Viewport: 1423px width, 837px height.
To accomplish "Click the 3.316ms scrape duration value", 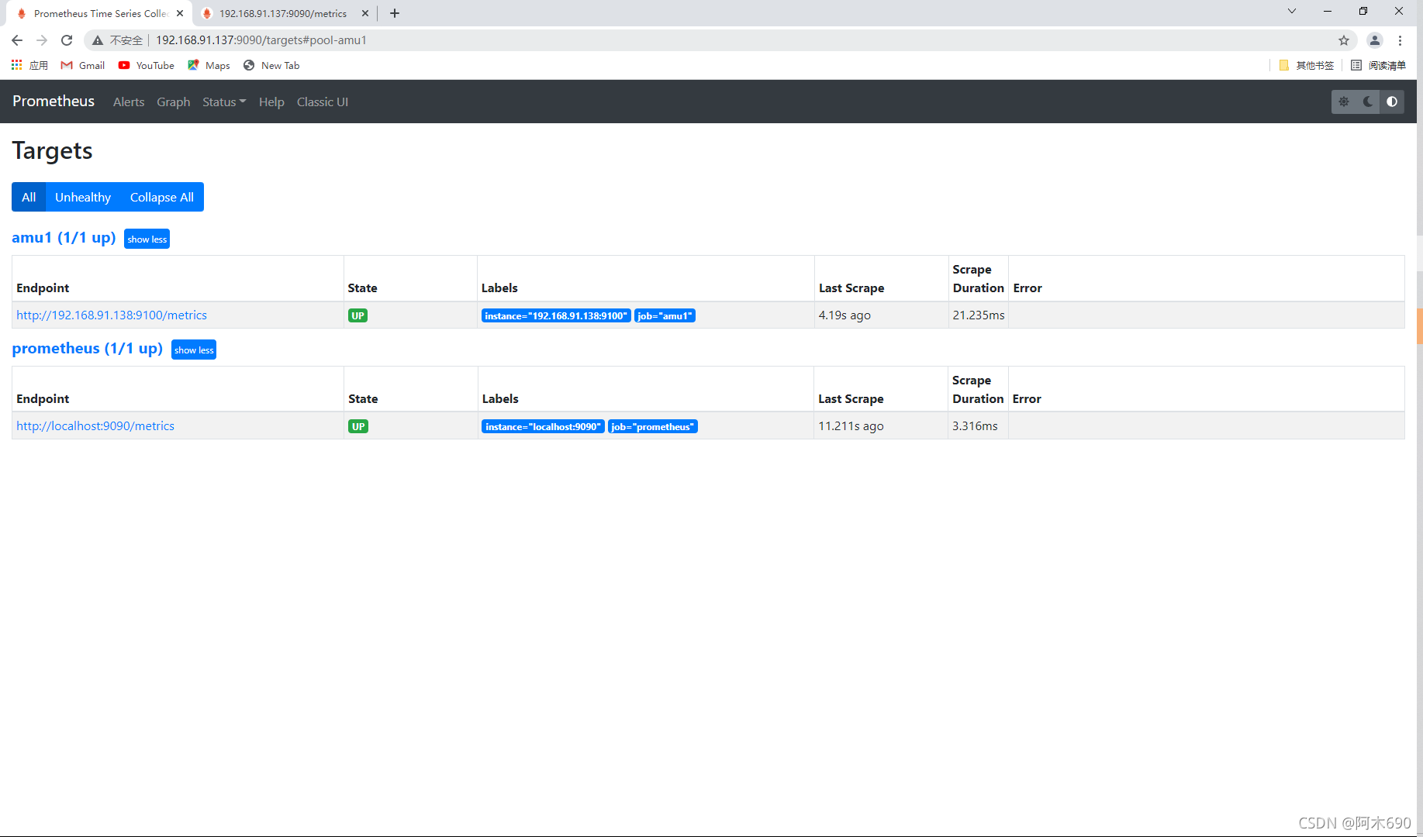I will pyautogui.click(x=975, y=426).
